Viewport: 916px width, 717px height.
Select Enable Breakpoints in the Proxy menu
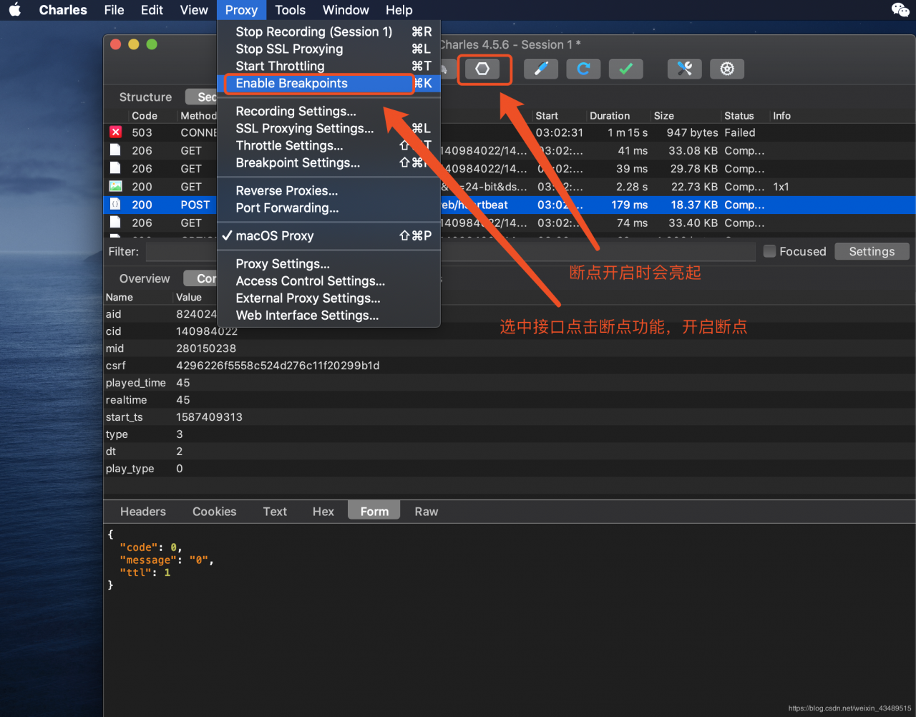click(328, 83)
